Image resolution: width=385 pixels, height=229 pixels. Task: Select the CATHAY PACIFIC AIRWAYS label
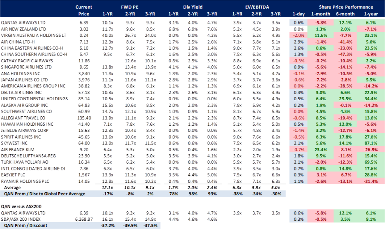(x=27, y=61)
